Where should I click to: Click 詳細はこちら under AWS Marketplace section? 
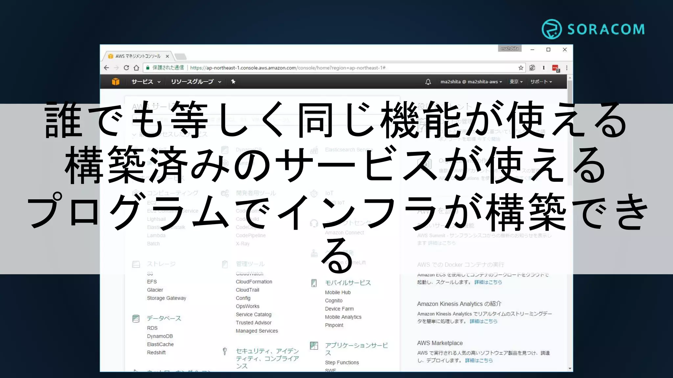[479, 361]
